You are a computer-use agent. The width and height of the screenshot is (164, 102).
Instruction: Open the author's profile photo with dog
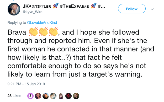pos(14,9)
